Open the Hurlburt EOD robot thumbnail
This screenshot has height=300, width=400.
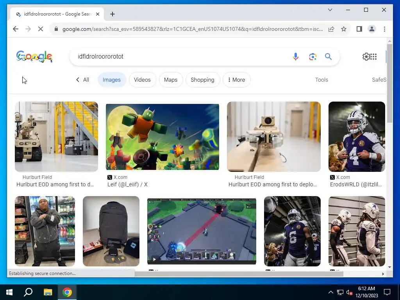point(56,136)
